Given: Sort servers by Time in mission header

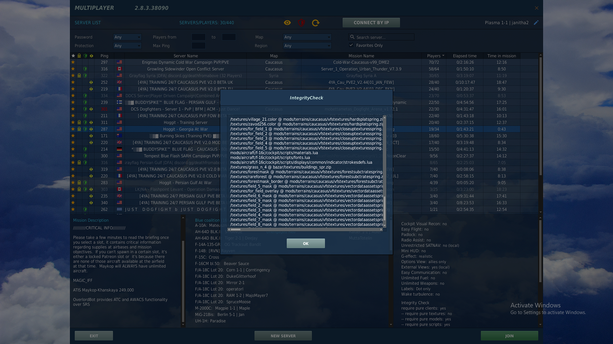Looking at the screenshot, I should coord(502,56).
